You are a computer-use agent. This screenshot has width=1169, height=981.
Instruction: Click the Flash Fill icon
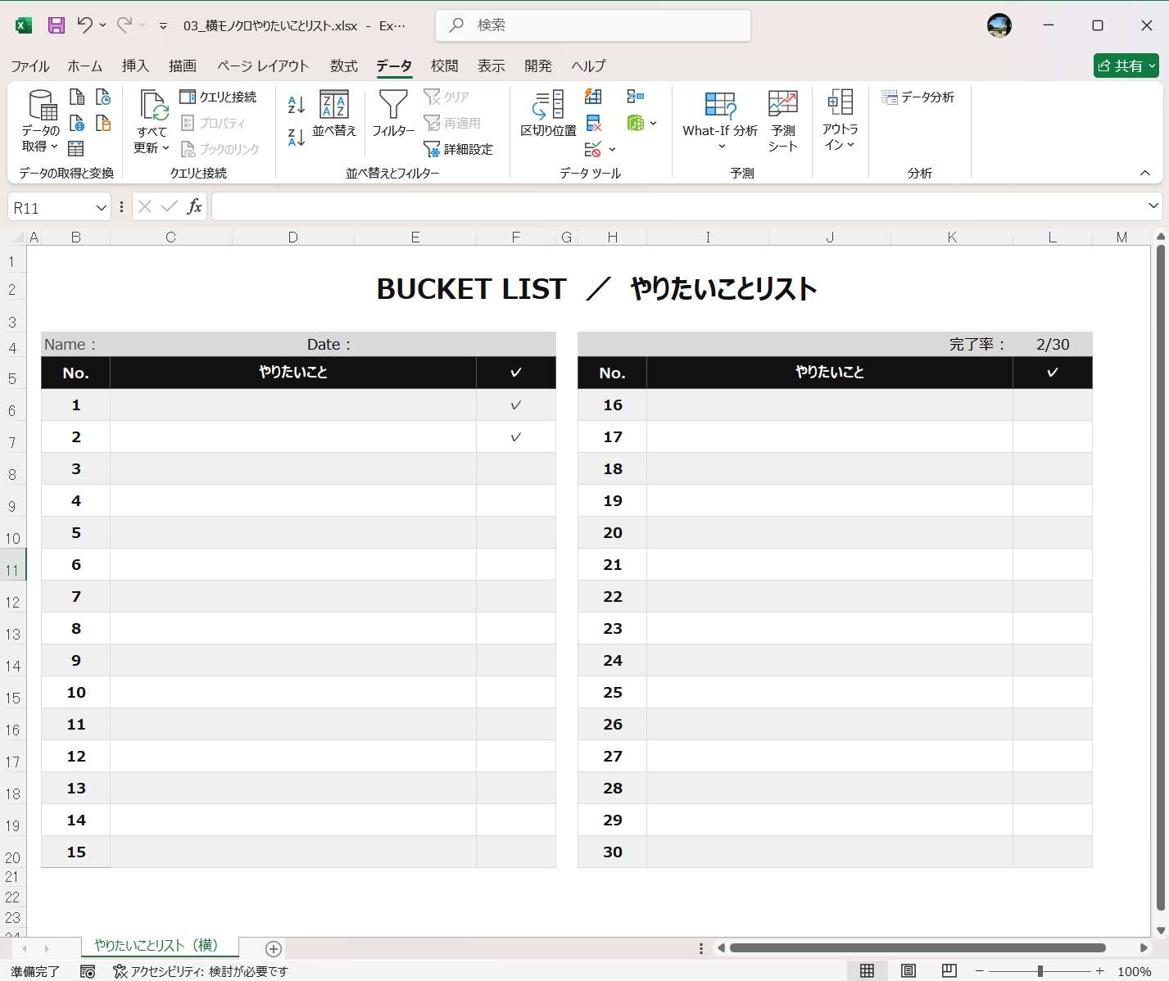(594, 97)
